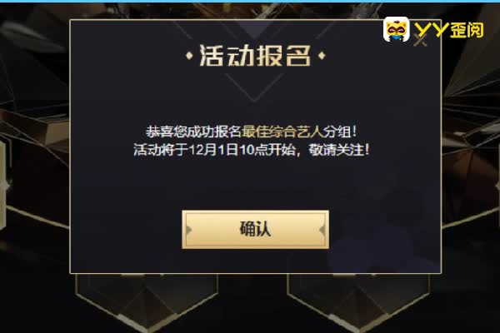Image resolution: width=500 pixels, height=333 pixels.
Task: Click the 恭喜您成功报名 message text
Action: pyautogui.click(x=193, y=132)
